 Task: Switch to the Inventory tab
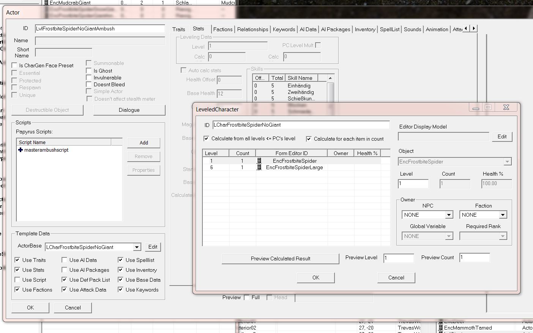(365, 29)
